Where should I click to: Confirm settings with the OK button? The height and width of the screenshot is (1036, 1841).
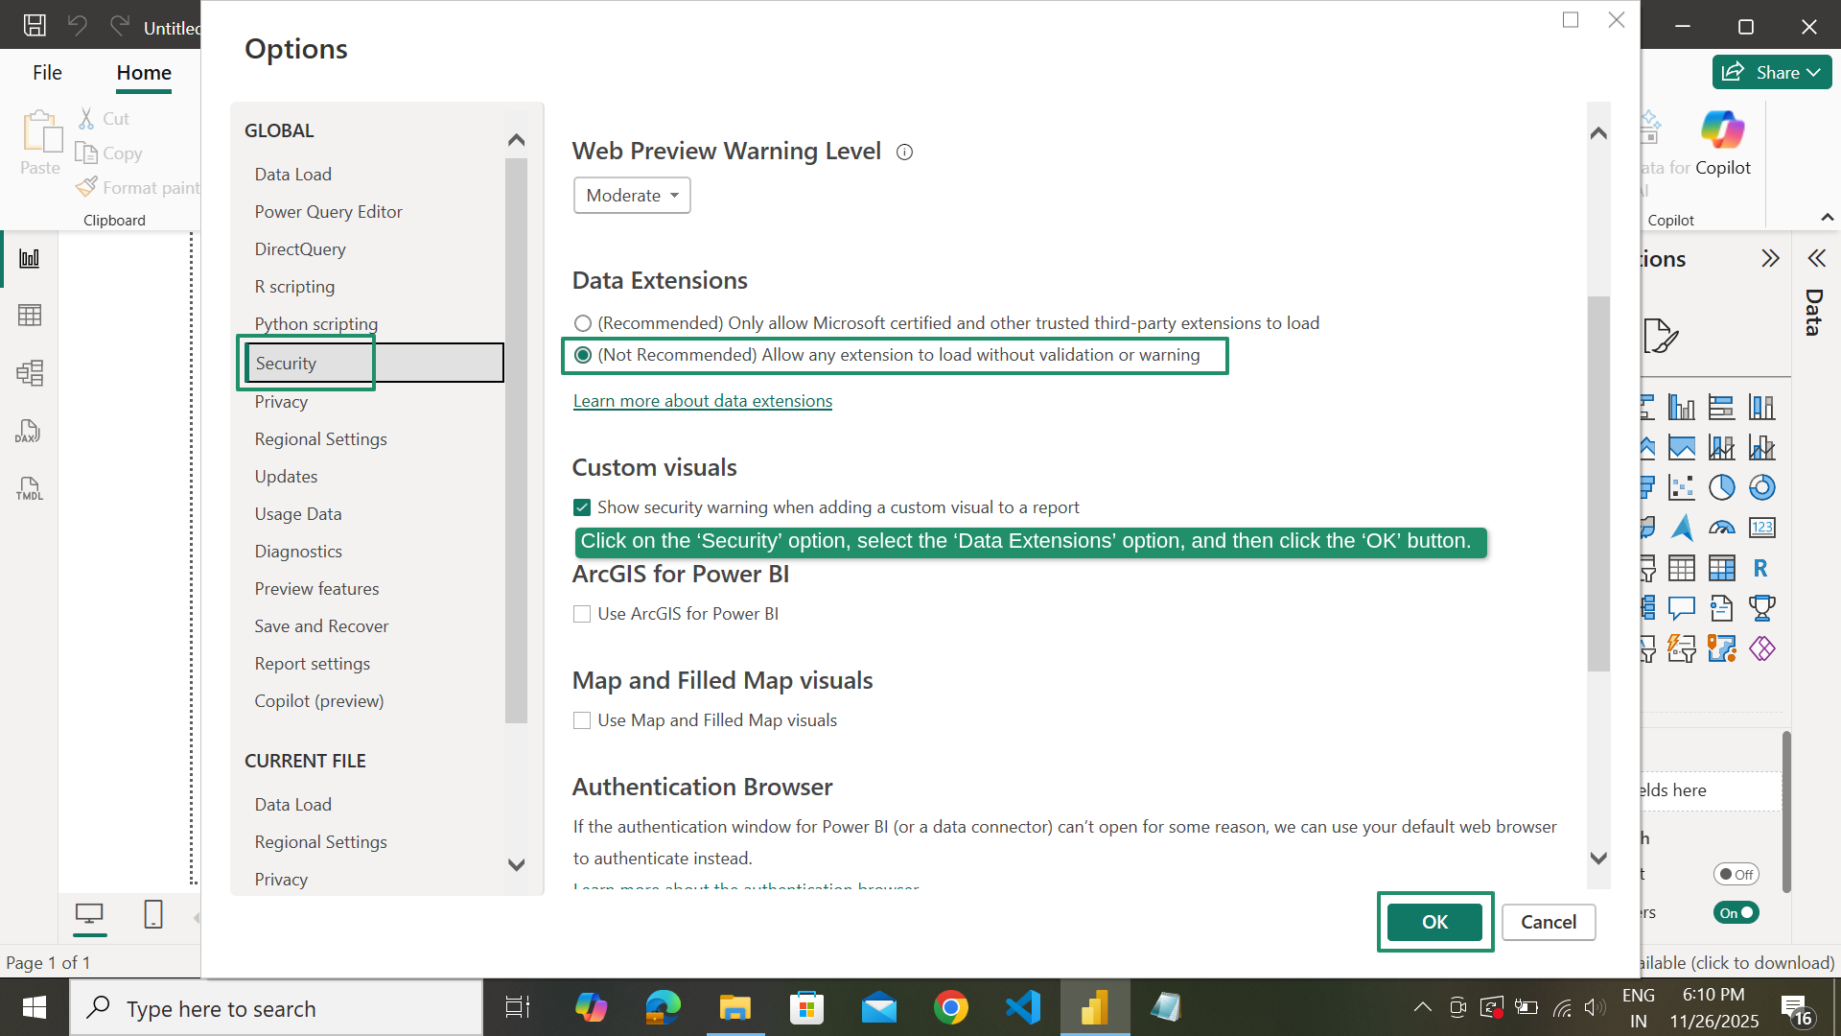1434,922
